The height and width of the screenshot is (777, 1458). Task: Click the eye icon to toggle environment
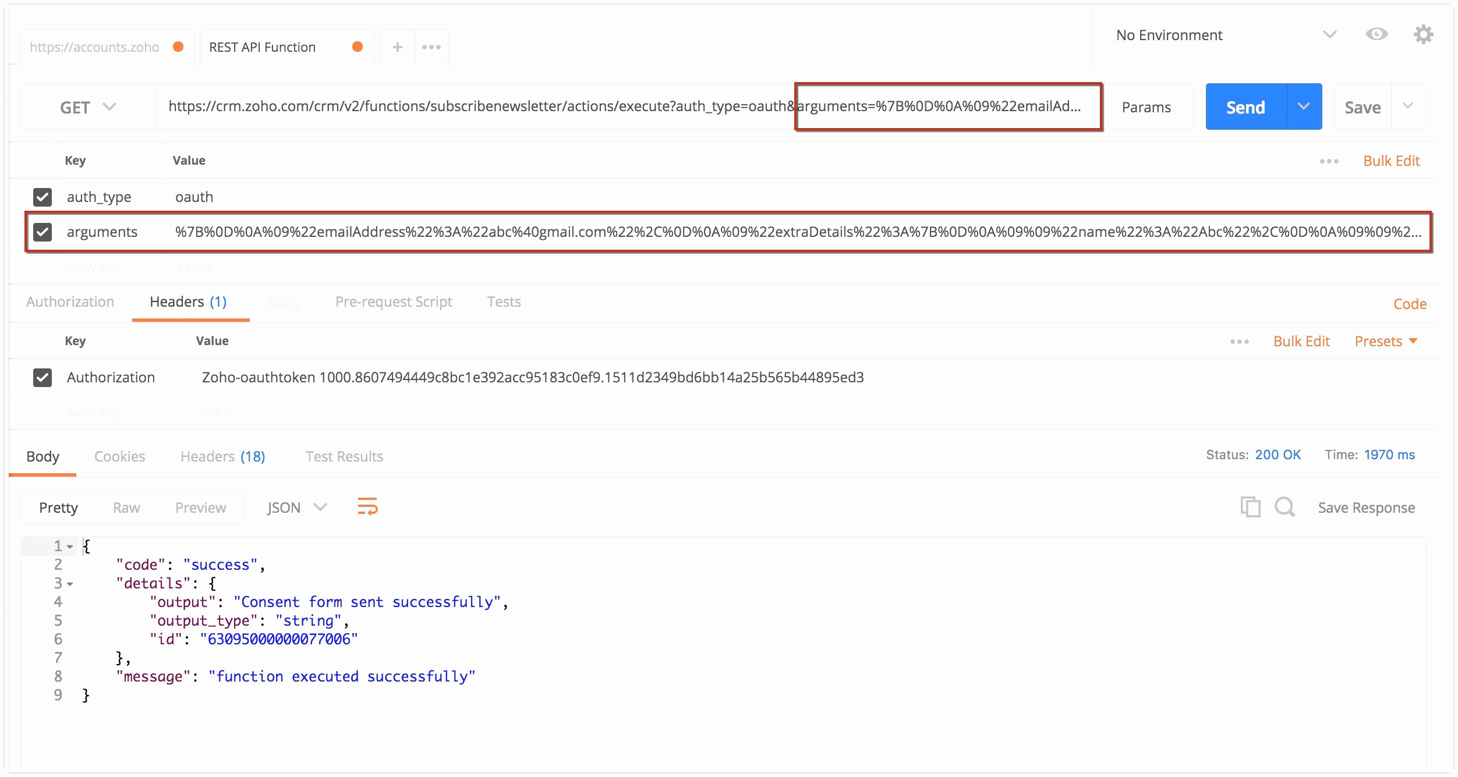(1377, 35)
